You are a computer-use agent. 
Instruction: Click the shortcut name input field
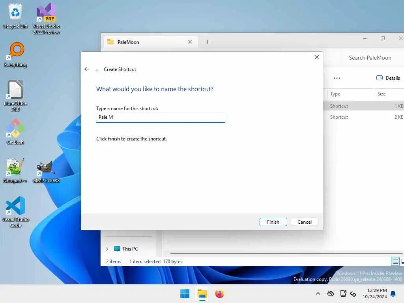click(161, 118)
